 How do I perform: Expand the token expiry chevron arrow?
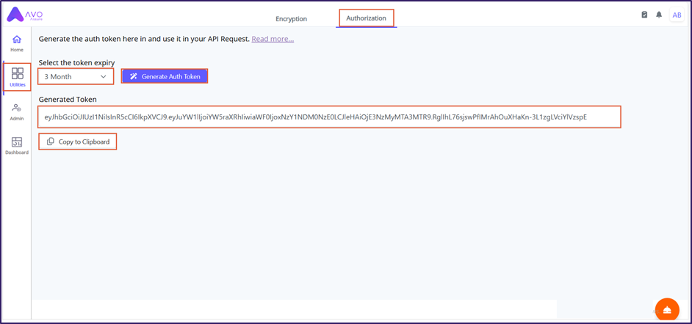tap(104, 76)
